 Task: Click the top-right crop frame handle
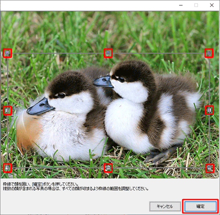tap(209, 53)
